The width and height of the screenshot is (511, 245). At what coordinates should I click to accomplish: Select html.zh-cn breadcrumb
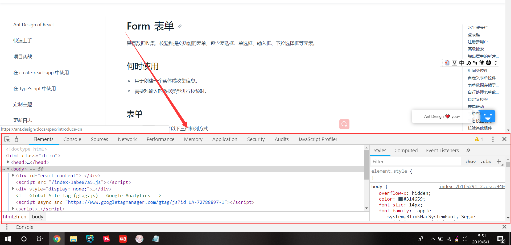(15, 217)
